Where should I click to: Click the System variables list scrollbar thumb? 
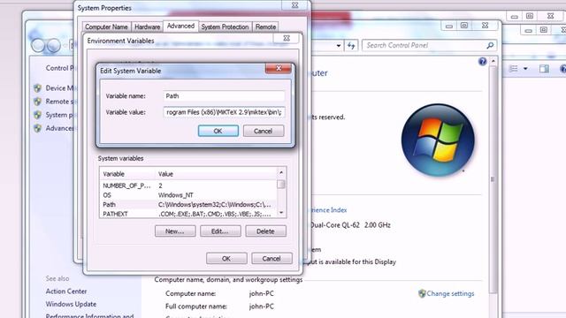[x=281, y=184]
